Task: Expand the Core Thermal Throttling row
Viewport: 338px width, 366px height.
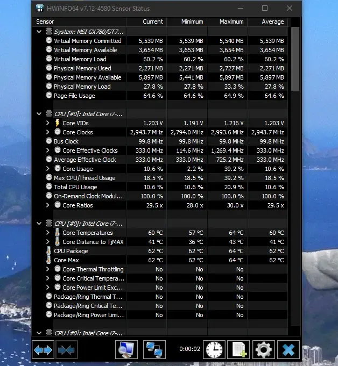Action: point(48,269)
